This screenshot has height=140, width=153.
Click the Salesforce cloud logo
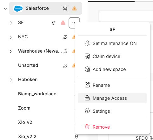pos(18,9)
